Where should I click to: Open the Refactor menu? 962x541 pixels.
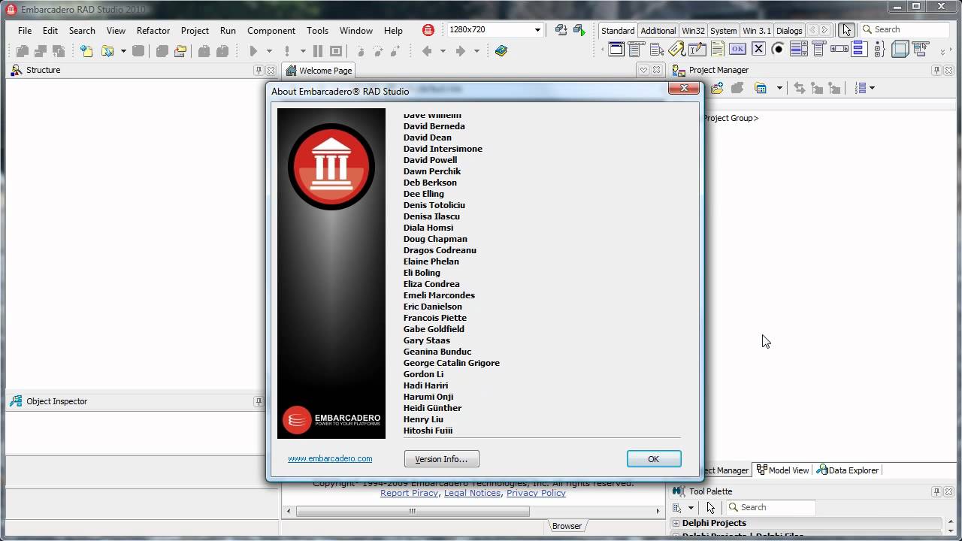(x=153, y=31)
